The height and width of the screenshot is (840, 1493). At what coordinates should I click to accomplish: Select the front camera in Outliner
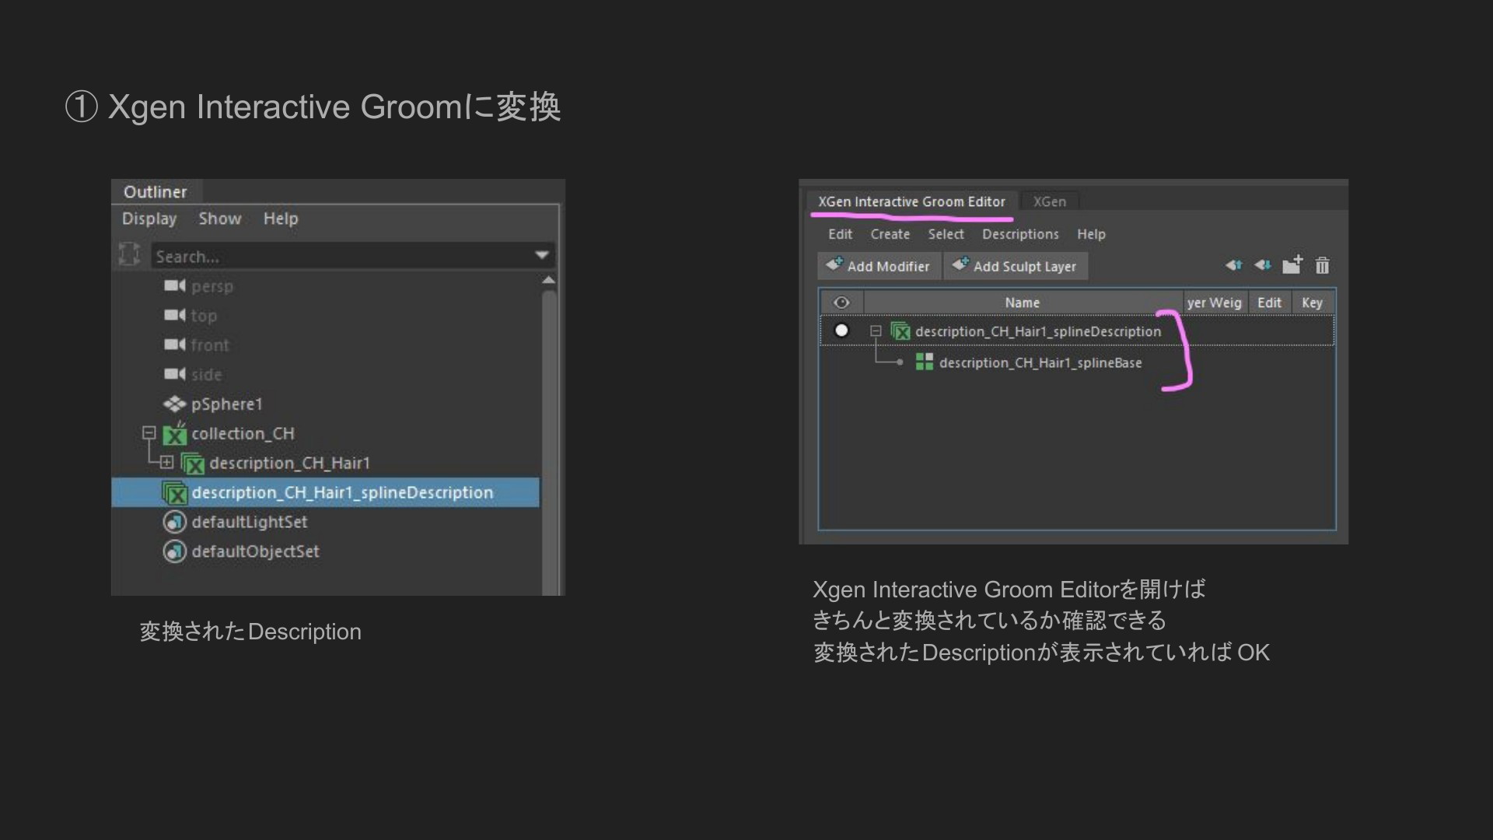click(210, 345)
